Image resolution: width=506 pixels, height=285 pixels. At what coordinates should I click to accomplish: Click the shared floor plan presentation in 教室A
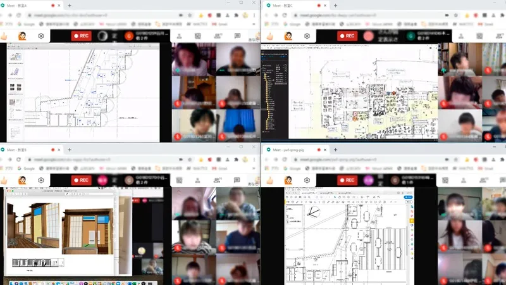[89, 91]
